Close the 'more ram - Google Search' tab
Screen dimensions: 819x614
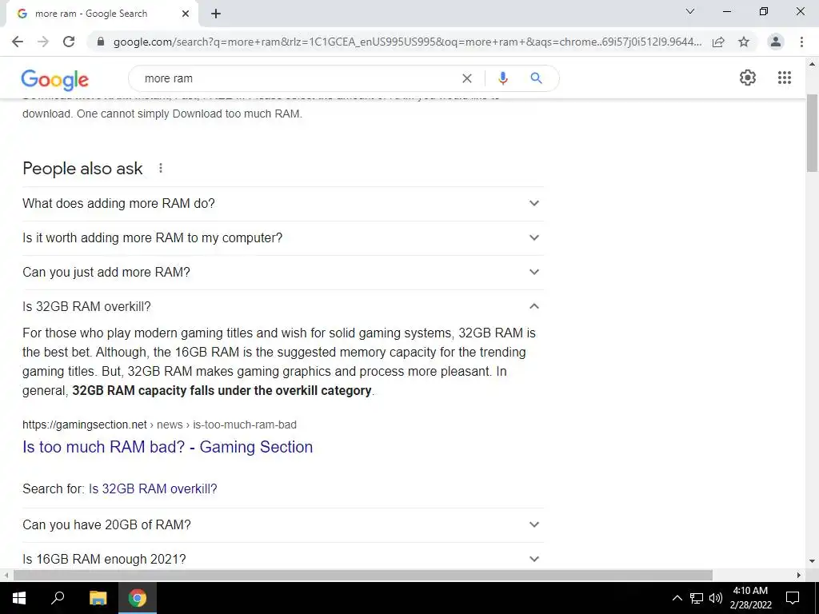click(x=186, y=14)
